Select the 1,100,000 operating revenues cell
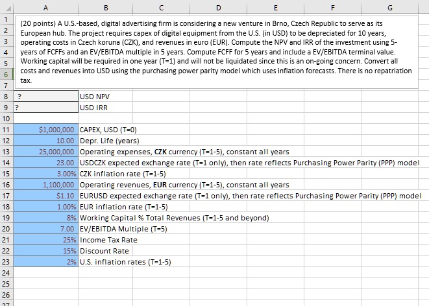Viewport: 429px width, 306px height. click(x=46, y=185)
